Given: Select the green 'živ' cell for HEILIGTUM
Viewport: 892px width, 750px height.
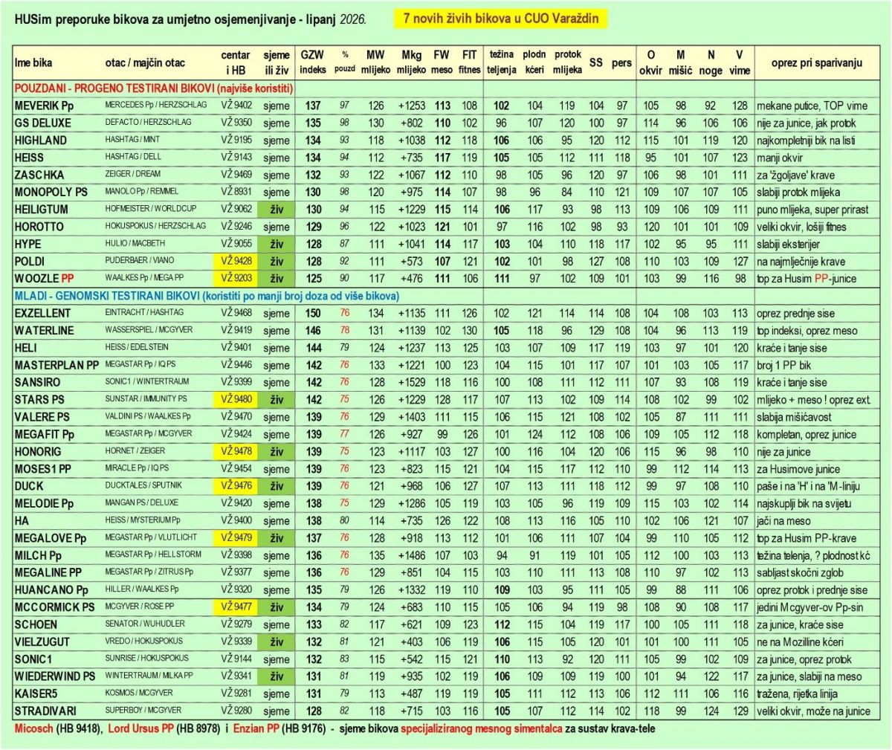Looking at the screenshot, I should (277, 210).
